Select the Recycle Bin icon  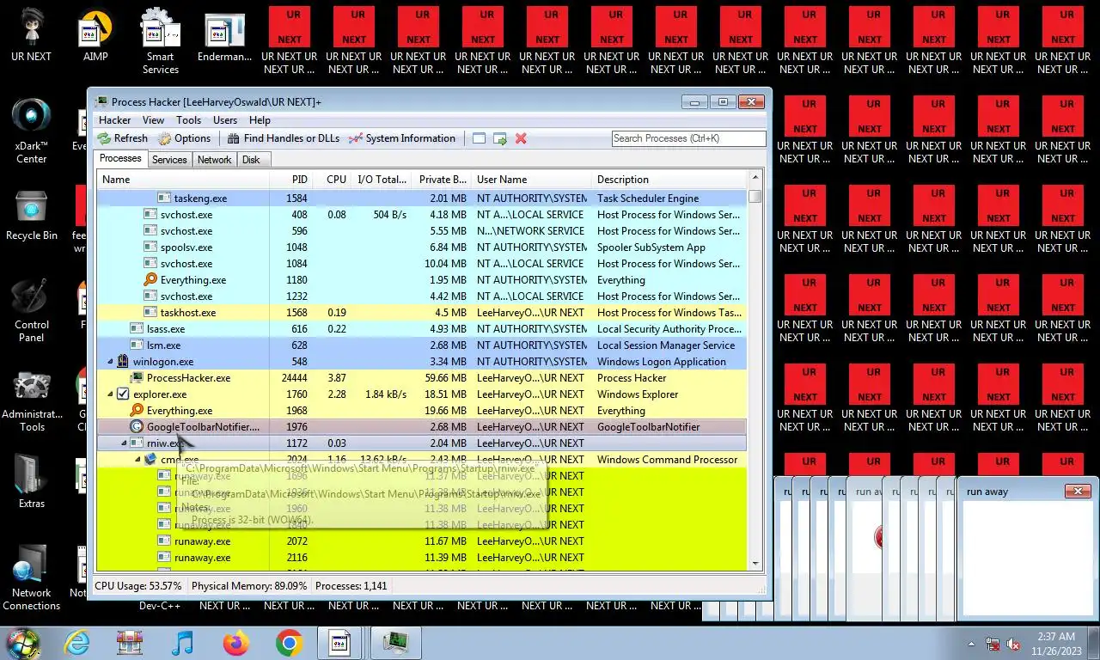tap(32, 214)
